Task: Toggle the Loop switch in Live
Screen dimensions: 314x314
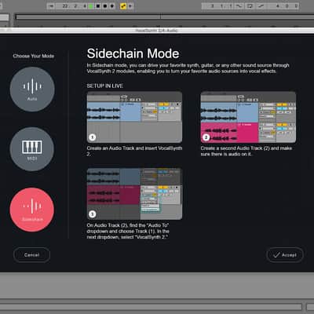Action: coord(250,5)
